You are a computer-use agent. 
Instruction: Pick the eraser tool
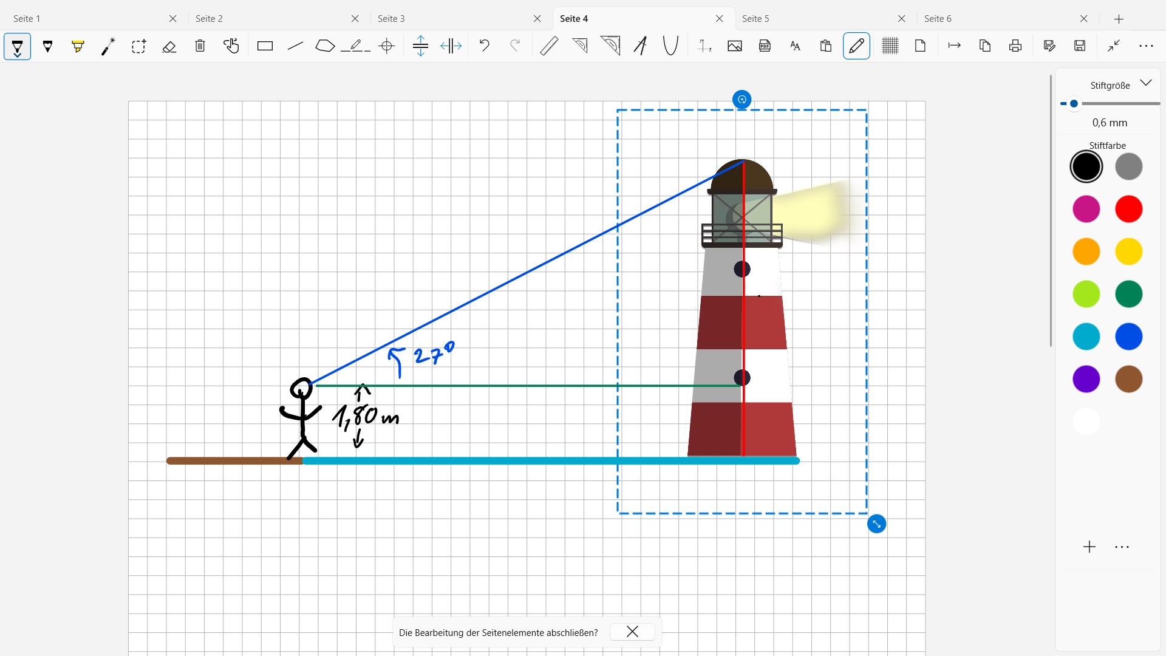pyautogui.click(x=169, y=46)
